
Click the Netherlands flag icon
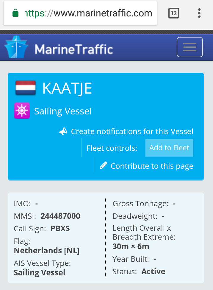coord(26,88)
